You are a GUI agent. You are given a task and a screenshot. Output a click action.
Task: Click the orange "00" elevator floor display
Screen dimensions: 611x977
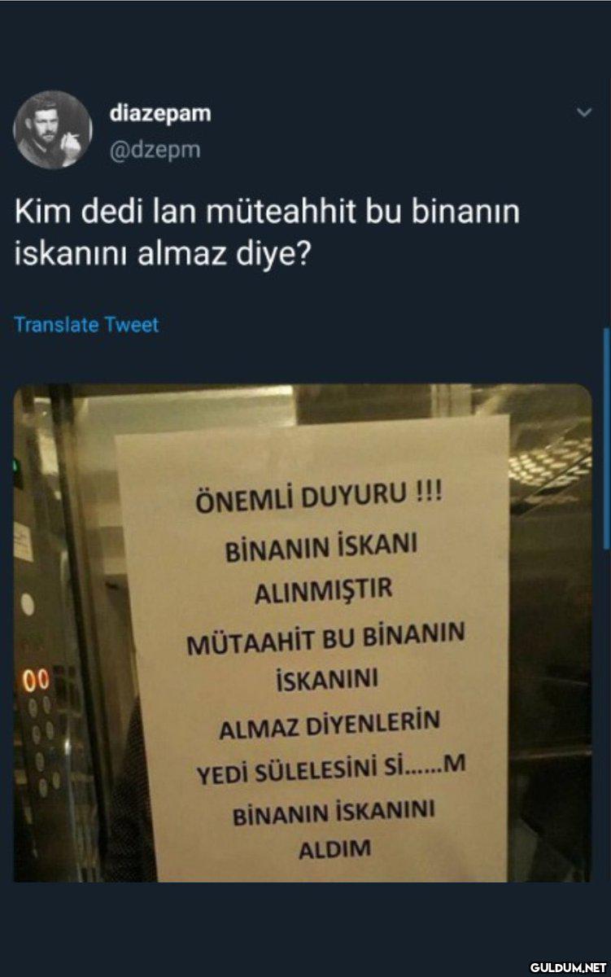(36, 681)
